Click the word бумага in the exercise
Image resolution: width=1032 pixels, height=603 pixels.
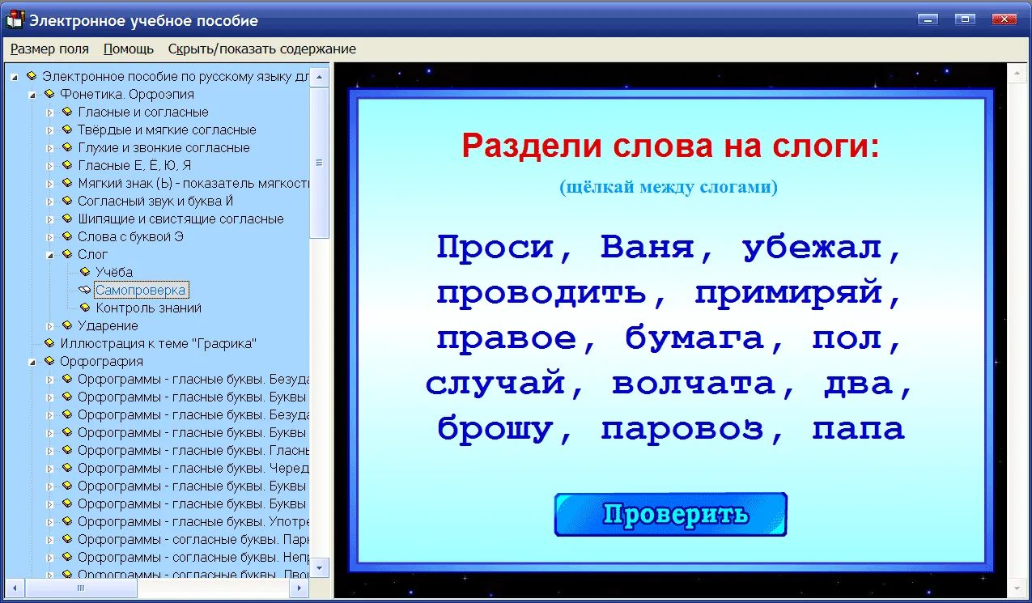tap(694, 338)
